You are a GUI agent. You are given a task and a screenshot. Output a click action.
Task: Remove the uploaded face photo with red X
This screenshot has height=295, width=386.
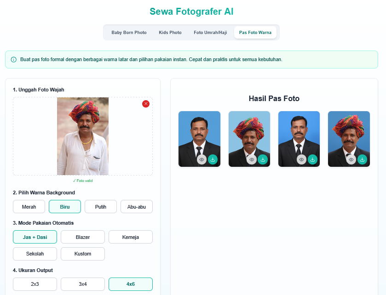(x=146, y=104)
